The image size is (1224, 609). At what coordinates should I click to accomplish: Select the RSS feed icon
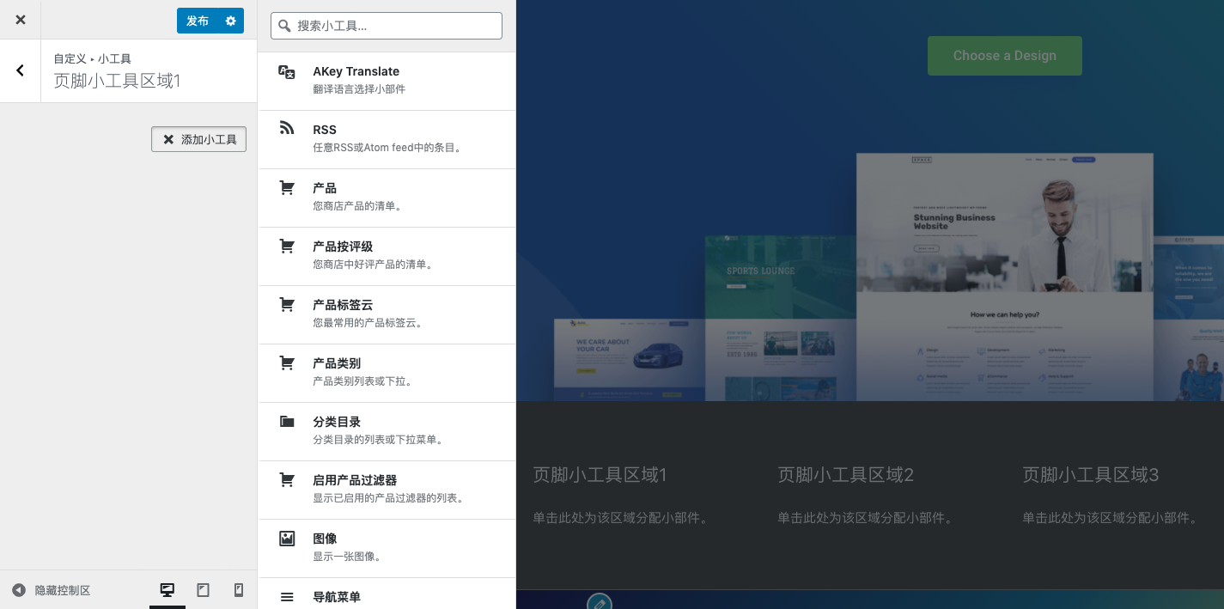(287, 130)
